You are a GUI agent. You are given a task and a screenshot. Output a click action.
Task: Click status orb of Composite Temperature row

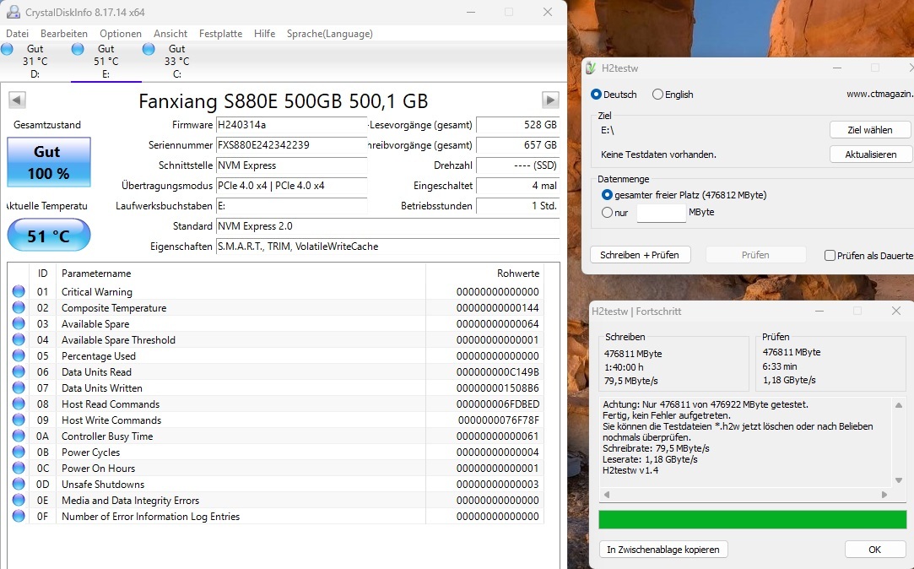coord(19,307)
